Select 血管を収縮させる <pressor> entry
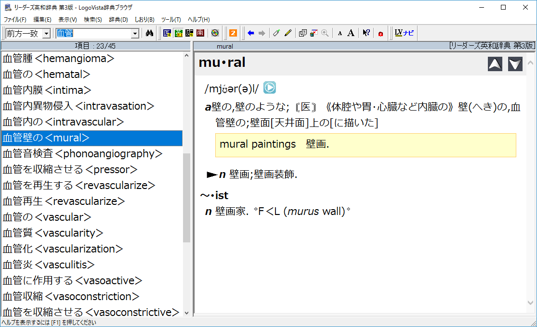537x327 pixels. pyautogui.click(x=92, y=170)
